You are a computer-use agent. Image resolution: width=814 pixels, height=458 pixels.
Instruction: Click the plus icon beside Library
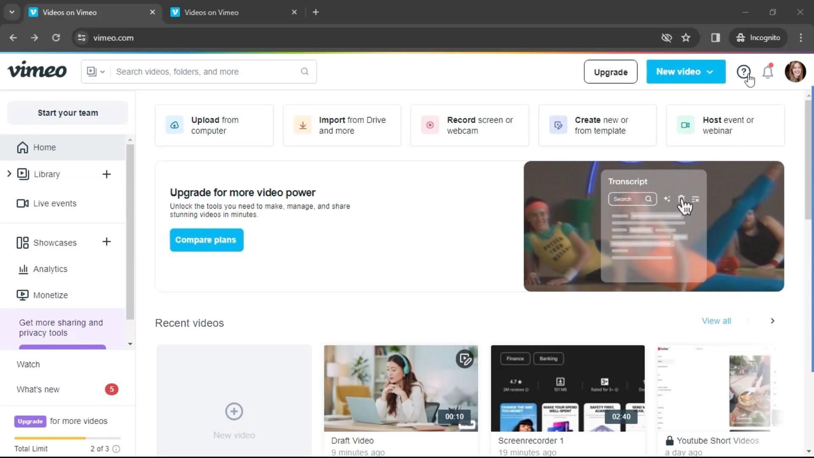pos(106,174)
